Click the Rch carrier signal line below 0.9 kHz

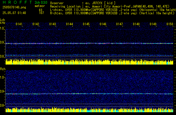coord(89,94)
